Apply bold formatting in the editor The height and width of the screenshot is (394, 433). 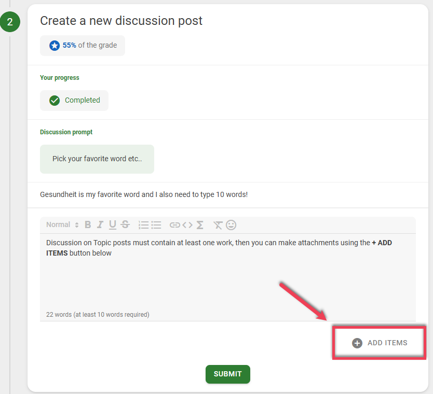pos(87,224)
